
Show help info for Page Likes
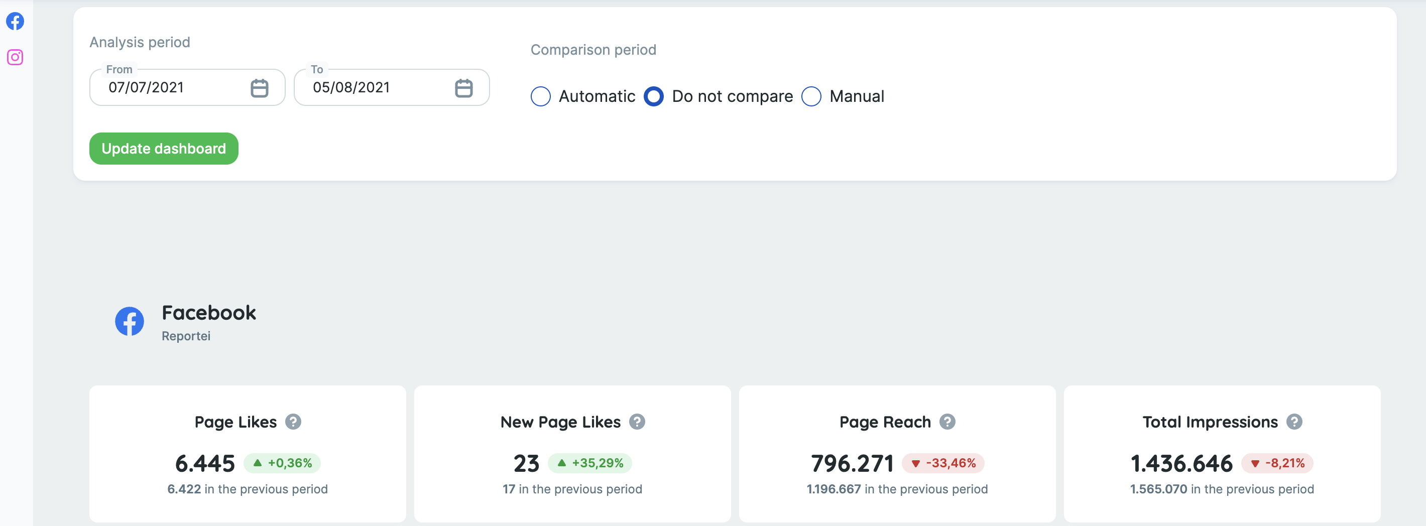point(294,422)
